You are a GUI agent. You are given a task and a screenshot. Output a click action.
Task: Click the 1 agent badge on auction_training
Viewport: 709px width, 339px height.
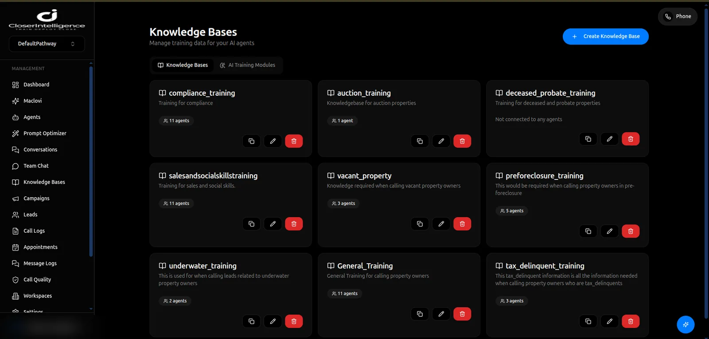(x=343, y=121)
